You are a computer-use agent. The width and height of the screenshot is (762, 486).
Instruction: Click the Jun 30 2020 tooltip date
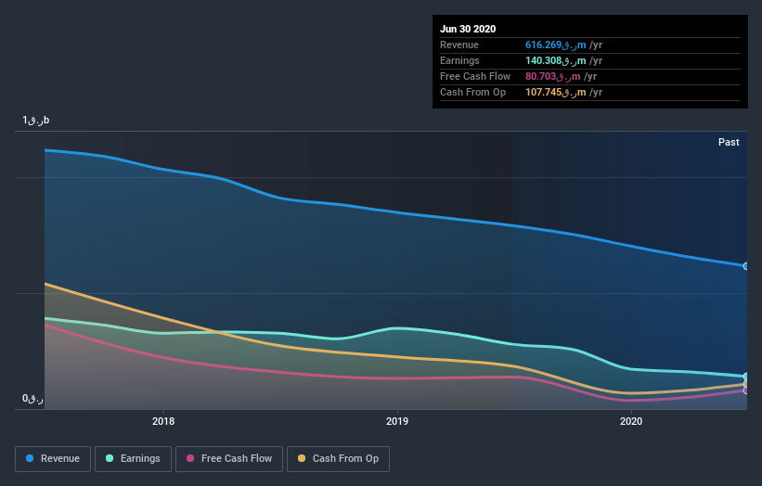coord(468,29)
